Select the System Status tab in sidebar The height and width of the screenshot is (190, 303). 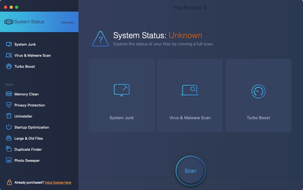[39, 22]
